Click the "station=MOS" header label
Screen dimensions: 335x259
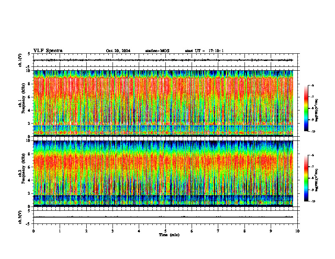(157, 51)
